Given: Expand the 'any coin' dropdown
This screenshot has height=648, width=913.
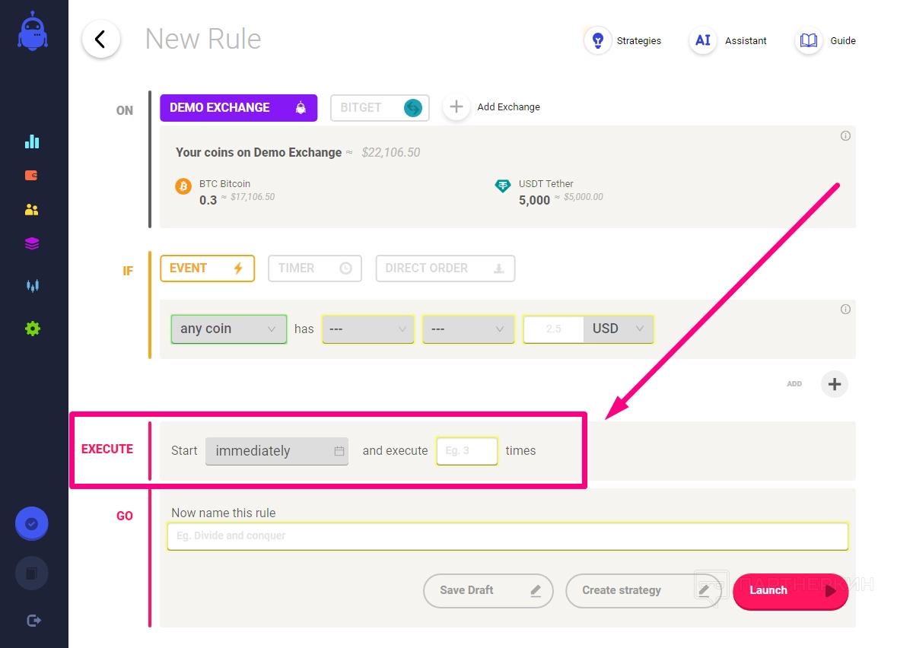Looking at the screenshot, I should (x=228, y=329).
